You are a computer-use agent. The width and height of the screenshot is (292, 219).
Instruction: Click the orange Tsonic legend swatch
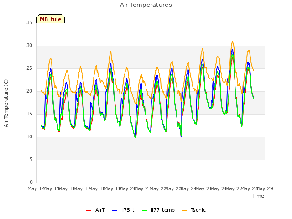(x=184, y=211)
